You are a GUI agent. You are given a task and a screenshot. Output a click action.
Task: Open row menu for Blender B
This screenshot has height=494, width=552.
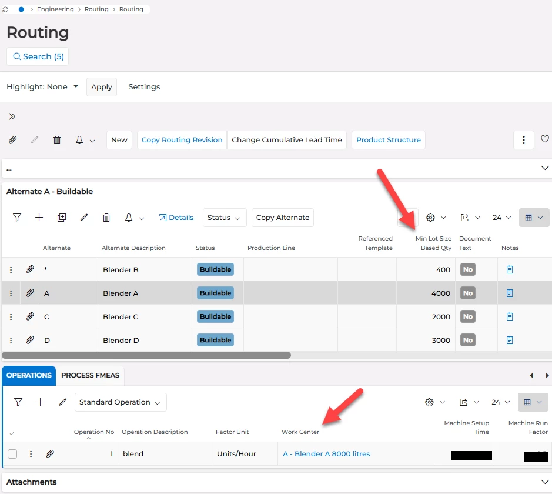(x=11, y=270)
